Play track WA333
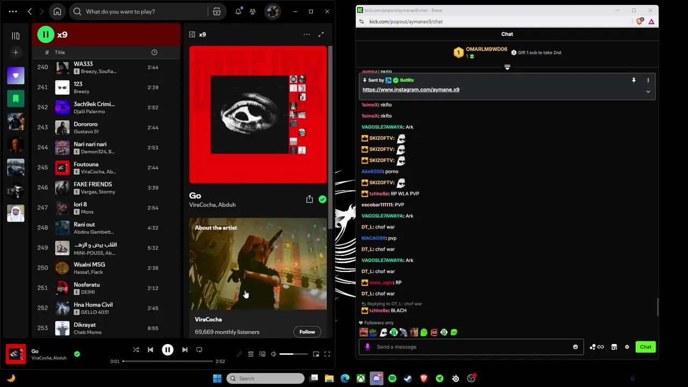Screen dimensions: 688x387 point(105,67)
